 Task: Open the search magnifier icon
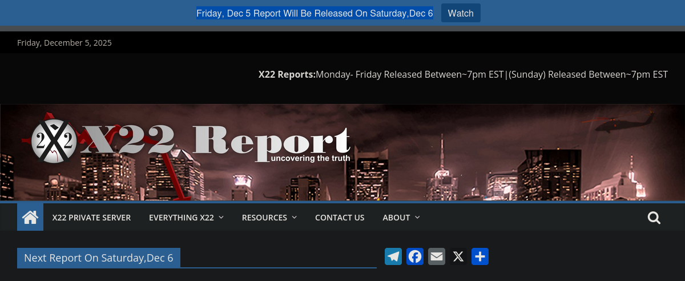pyautogui.click(x=654, y=218)
